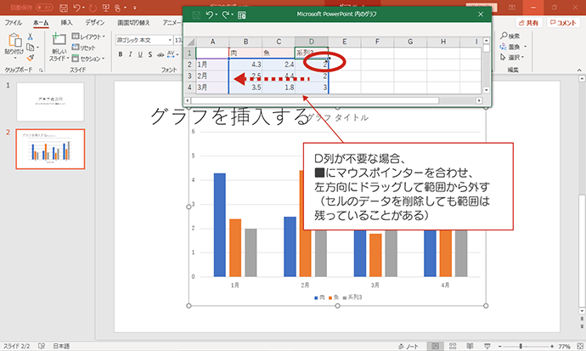Open the font name combo box
This screenshot has width=586, height=351.
click(x=144, y=40)
